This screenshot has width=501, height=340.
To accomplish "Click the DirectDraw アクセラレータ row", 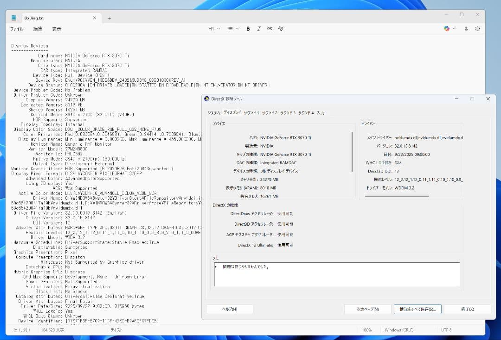I will [x=262, y=214].
